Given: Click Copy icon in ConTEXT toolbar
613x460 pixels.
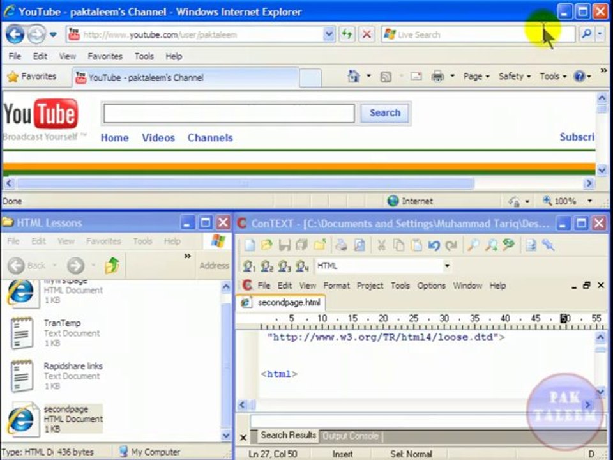Looking at the screenshot, I should click(x=398, y=245).
